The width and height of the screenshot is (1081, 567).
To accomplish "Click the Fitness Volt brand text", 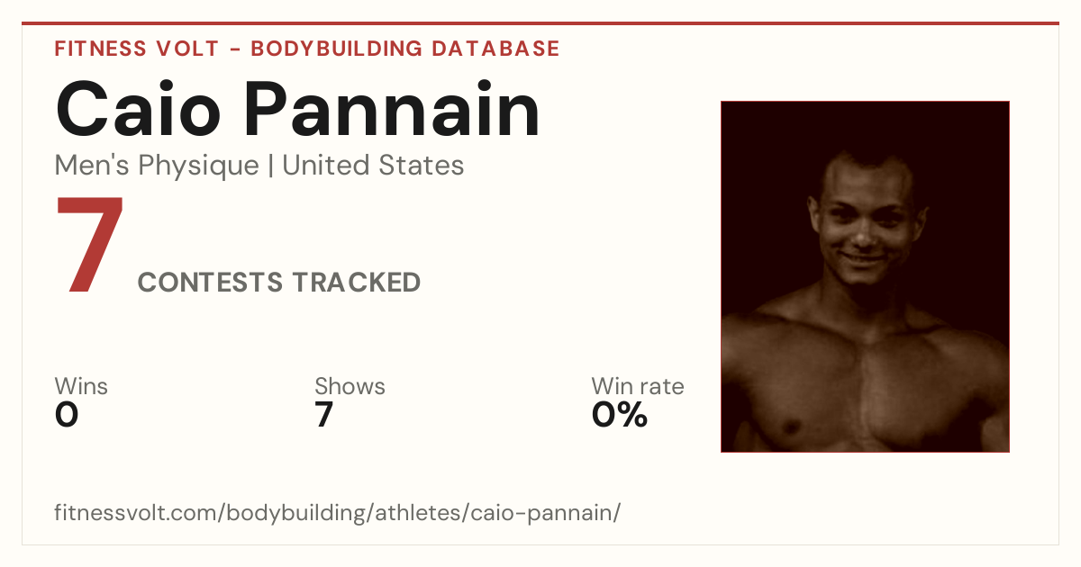I will [137, 49].
